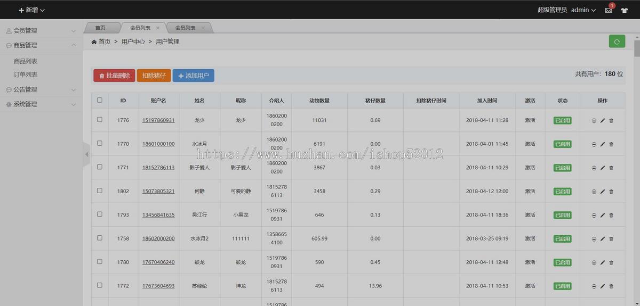
Task: Click the 已启用 status badge for user 1776
Action: 562,121
